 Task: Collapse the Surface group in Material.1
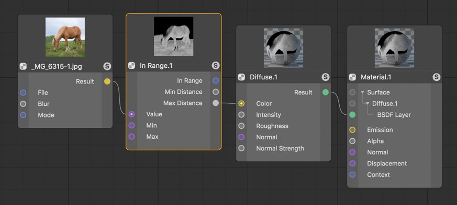click(362, 92)
